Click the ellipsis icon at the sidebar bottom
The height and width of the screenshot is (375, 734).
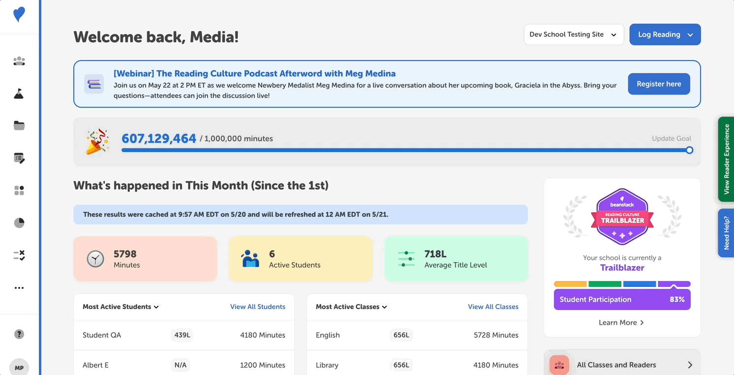(x=19, y=287)
